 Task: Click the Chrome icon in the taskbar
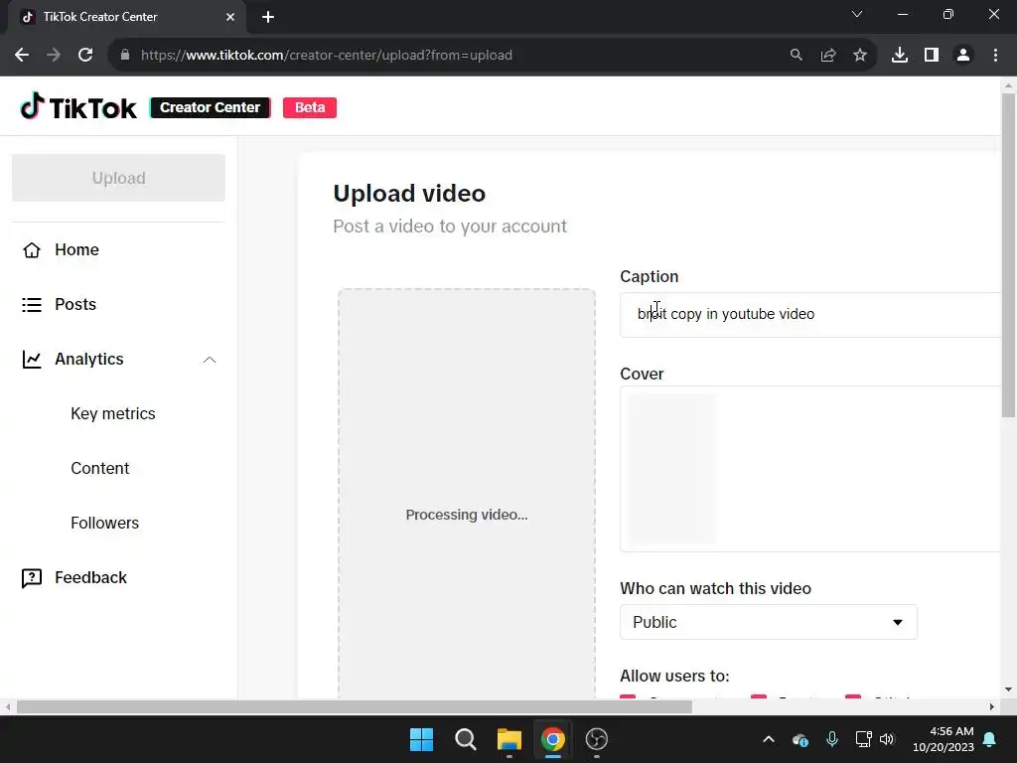click(552, 739)
